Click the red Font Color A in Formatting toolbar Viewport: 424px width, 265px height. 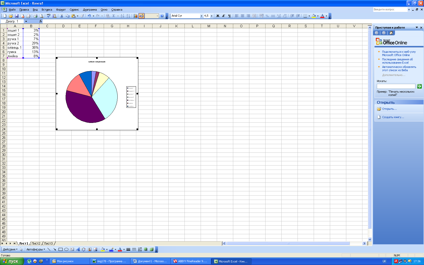point(322,16)
